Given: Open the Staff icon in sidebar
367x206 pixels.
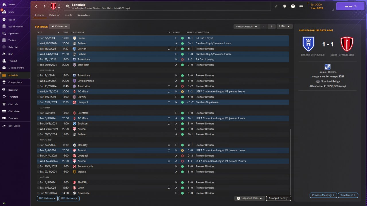Looking at the screenshot, I should point(4,54).
